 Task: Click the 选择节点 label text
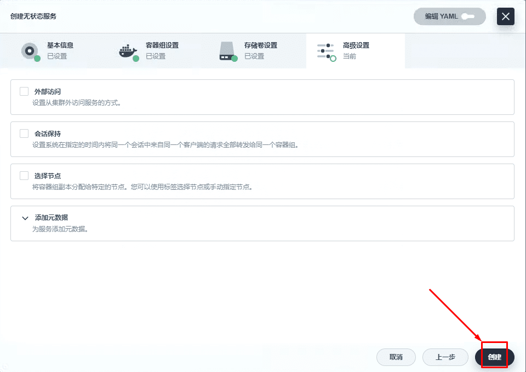(x=48, y=176)
